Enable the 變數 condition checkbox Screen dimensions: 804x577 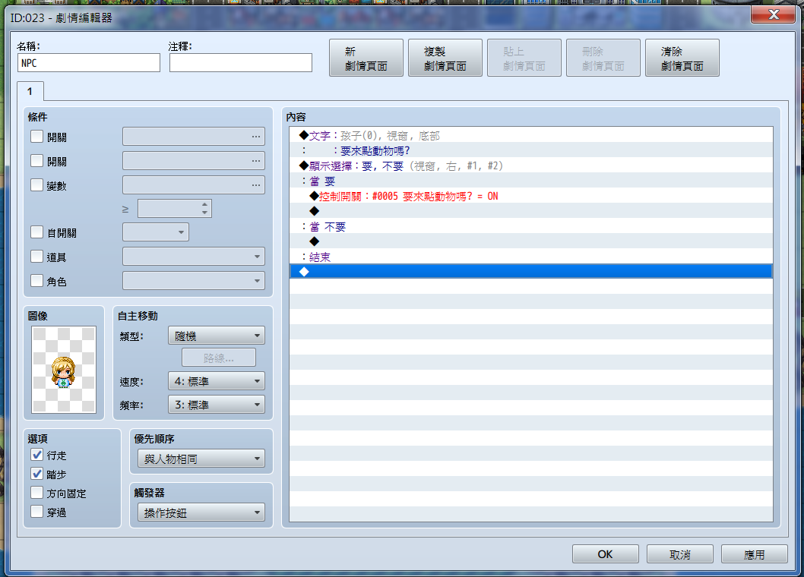pyautogui.click(x=37, y=185)
